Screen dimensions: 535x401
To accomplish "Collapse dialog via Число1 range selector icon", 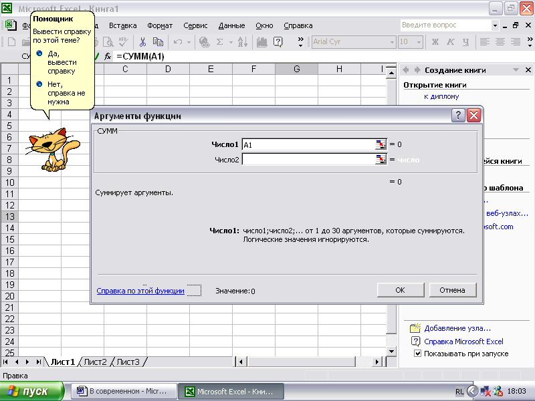I will pyautogui.click(x=381, y=144).
